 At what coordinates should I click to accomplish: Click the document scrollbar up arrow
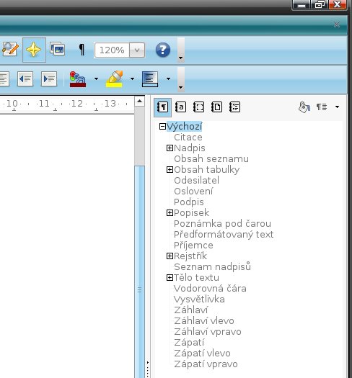tap(139, 102)
